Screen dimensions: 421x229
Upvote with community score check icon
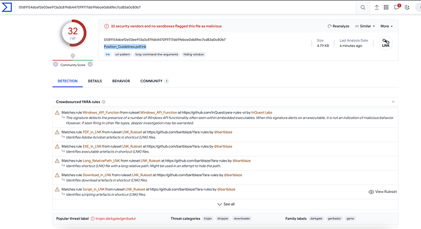click(x=90, y=64)
